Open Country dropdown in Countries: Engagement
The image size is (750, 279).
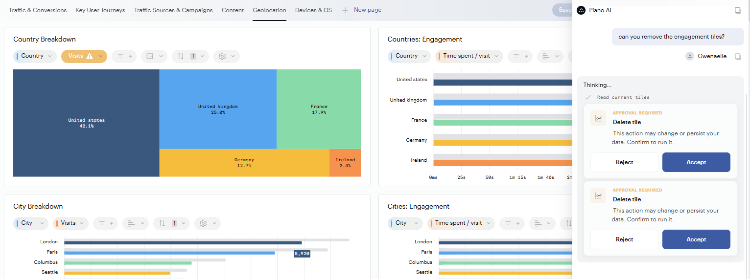pyautogui.click(x=409, y=56)
